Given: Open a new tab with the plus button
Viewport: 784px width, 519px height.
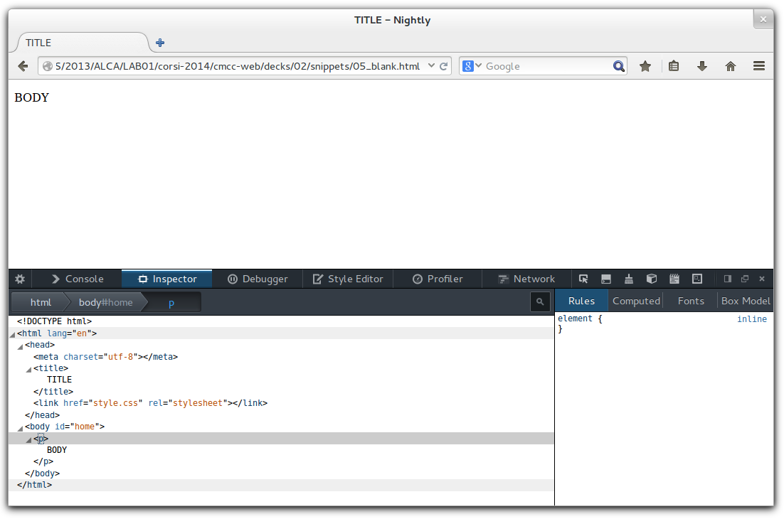Looking at the screenshot, I should (x=160, y=43).
